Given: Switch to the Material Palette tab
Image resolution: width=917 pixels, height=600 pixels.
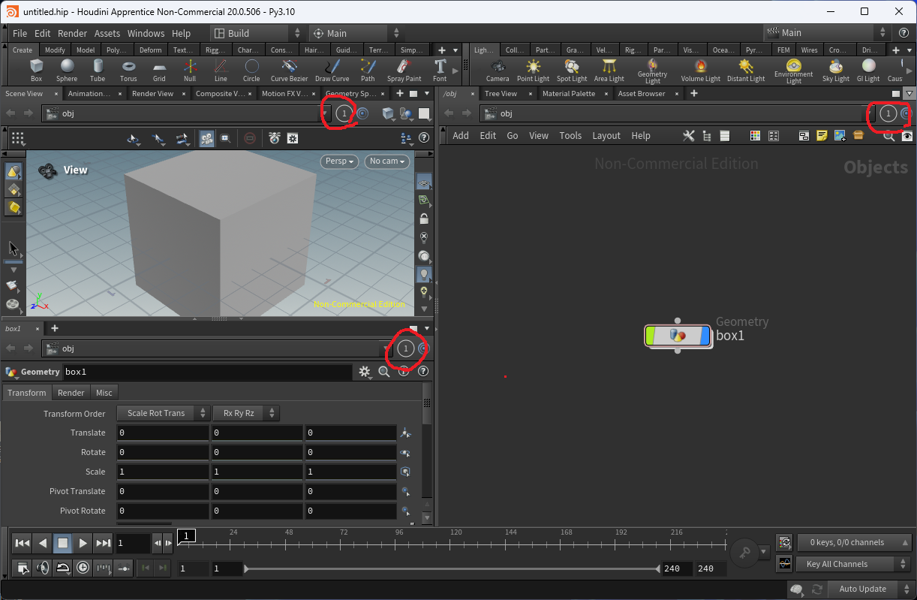Looking at the screenshot, I should point(569,94).
